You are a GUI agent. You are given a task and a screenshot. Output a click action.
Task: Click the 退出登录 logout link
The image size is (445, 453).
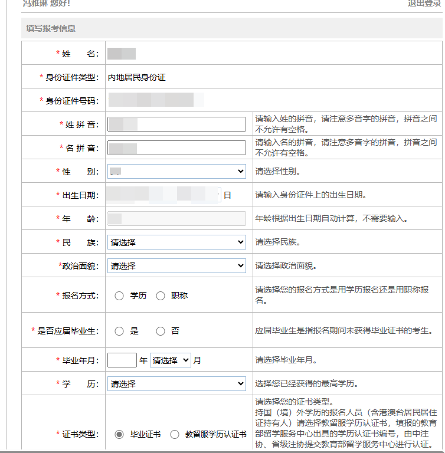point(424,3)
